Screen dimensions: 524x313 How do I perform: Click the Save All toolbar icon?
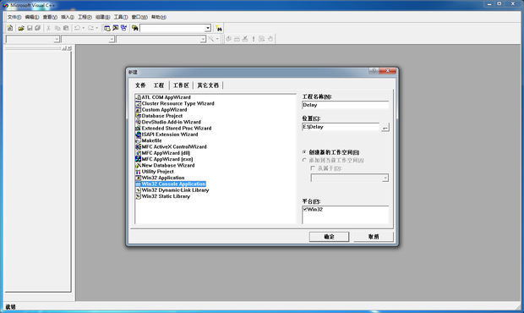pyautogui.click(x=38, y=28)
